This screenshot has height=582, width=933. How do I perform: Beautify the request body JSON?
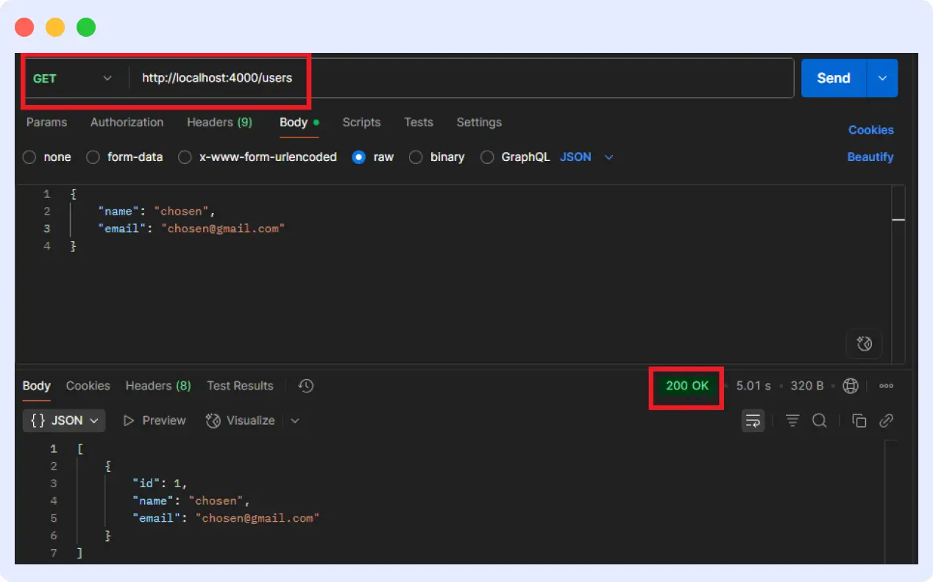tap(870, 157)
